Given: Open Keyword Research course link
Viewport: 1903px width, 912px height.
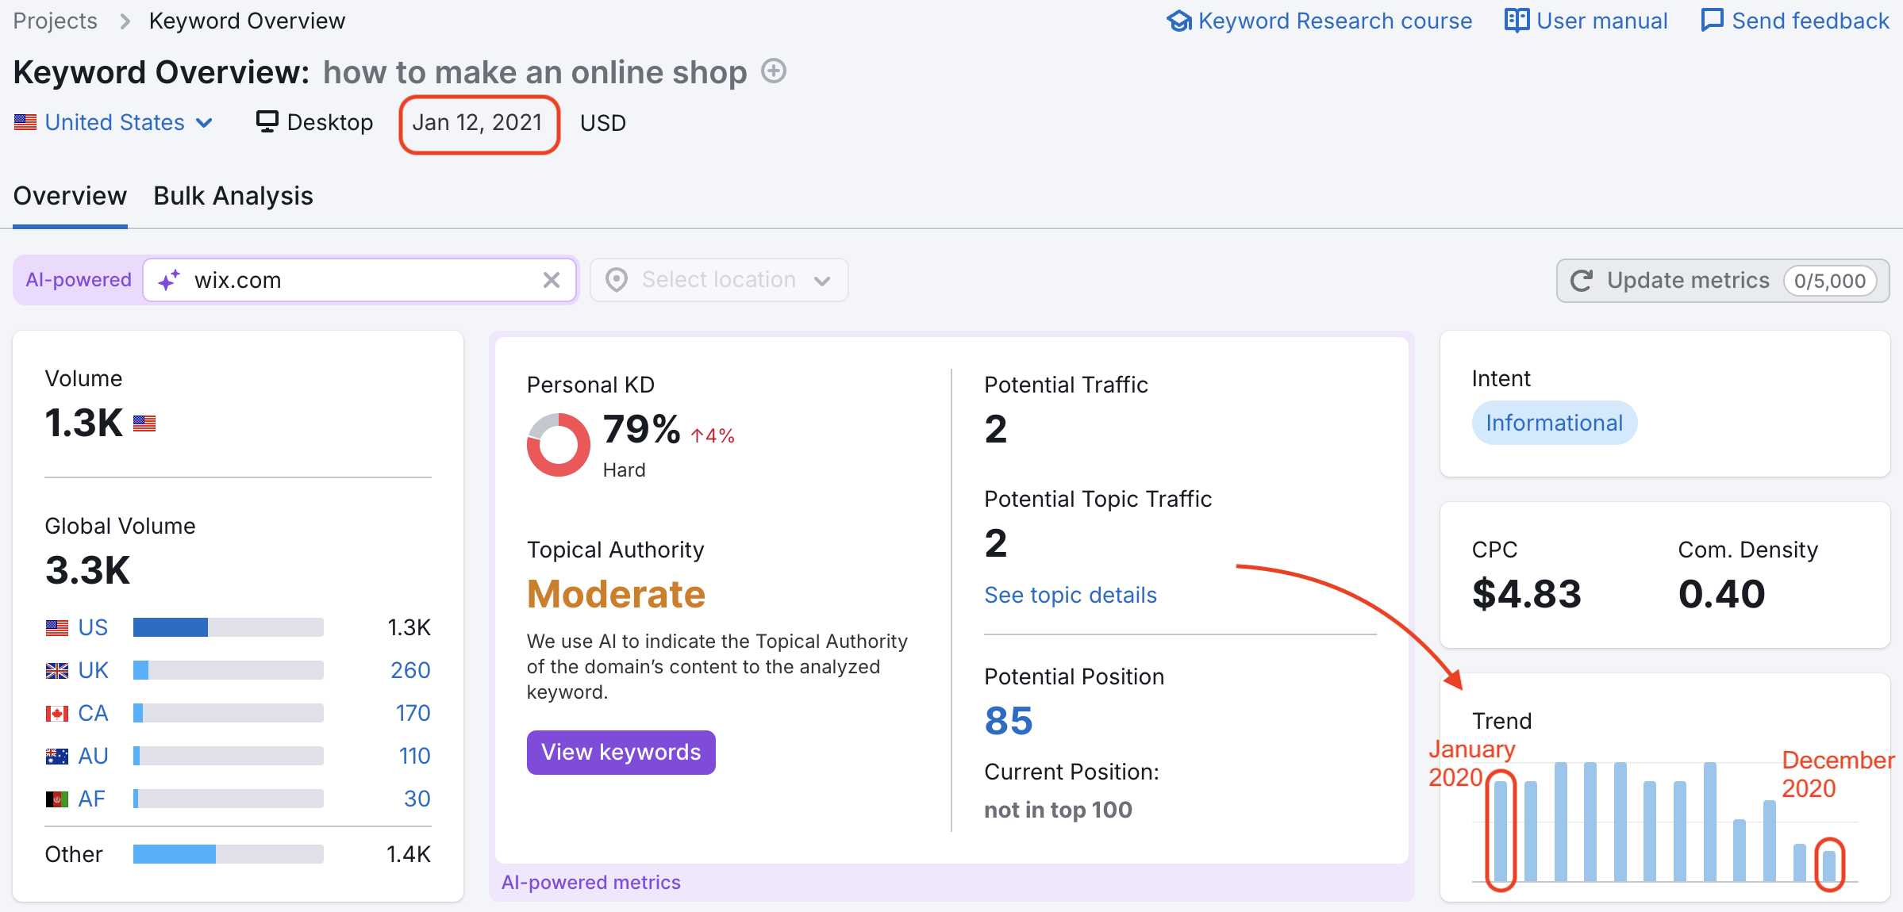Looking at the screenshot, I should point(1320,21).
